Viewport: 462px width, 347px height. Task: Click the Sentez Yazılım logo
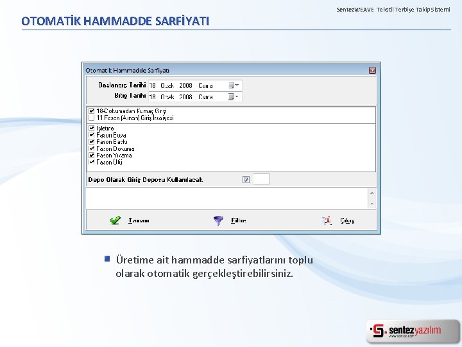click(413, 331)
